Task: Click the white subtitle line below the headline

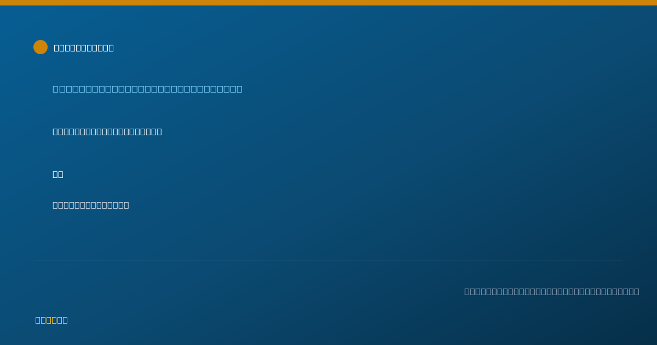Action: pyautogui.click(x=107, y=131)
